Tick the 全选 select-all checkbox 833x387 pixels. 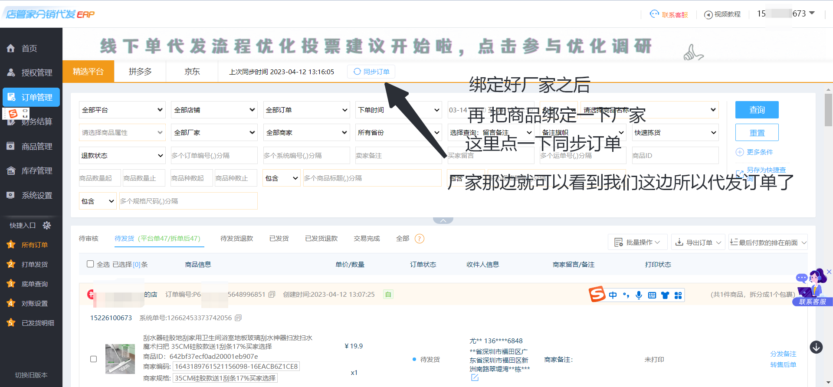(90, 264)
